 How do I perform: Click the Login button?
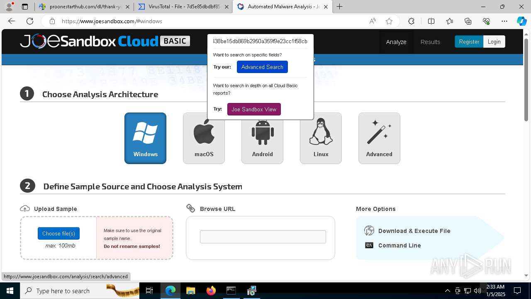pos(494,42)
